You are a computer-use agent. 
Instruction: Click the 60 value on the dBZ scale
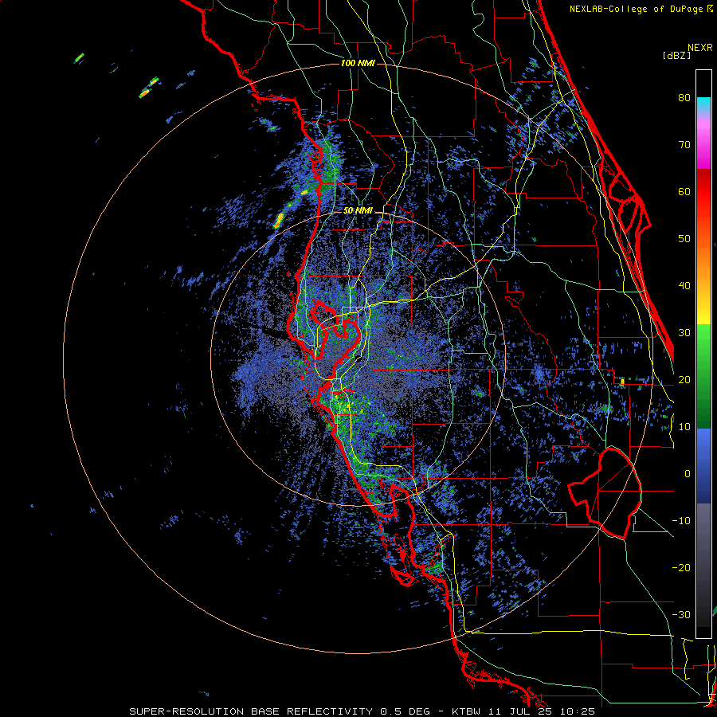[684, 191]
